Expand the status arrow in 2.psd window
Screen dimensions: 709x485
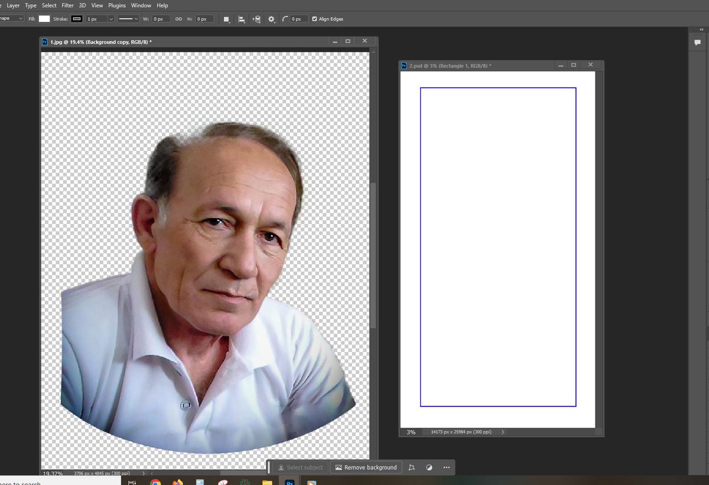503,432
